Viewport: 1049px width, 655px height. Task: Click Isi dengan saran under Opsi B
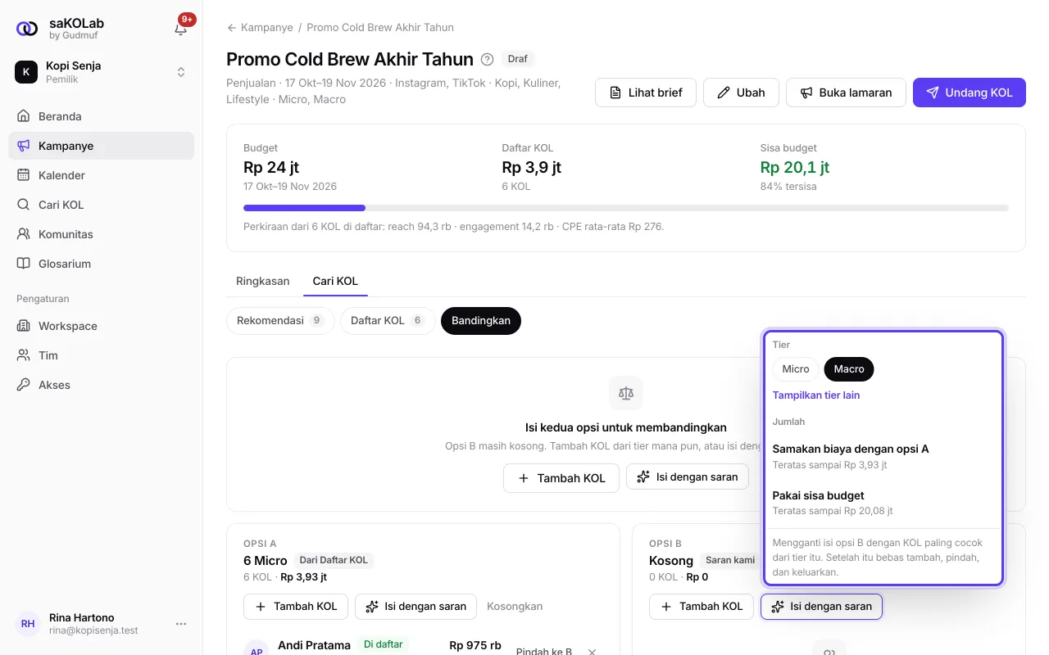821,607
